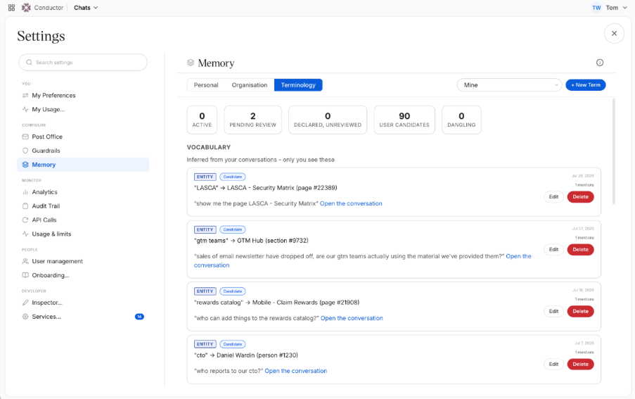Open the apps grid icon
The image size is (635, 399).
pos(11,8)
